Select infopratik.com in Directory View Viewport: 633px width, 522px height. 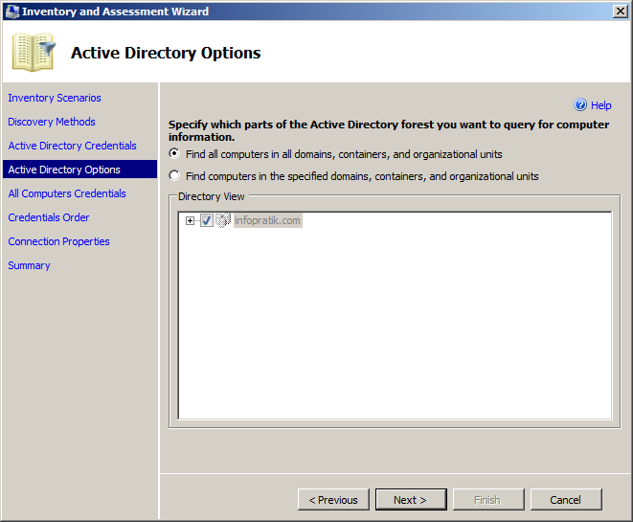267,220
